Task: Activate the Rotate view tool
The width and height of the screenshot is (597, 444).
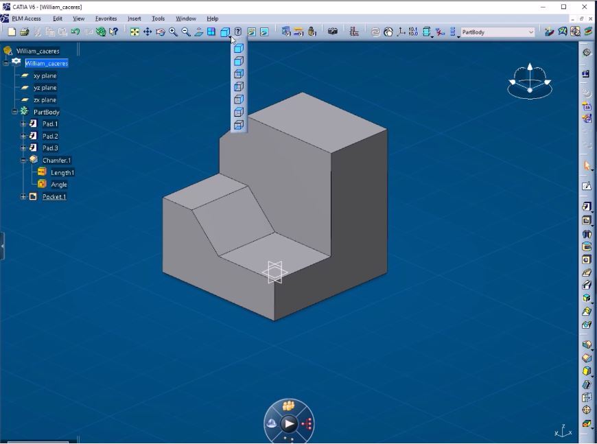Action: (x=161, y=32)
